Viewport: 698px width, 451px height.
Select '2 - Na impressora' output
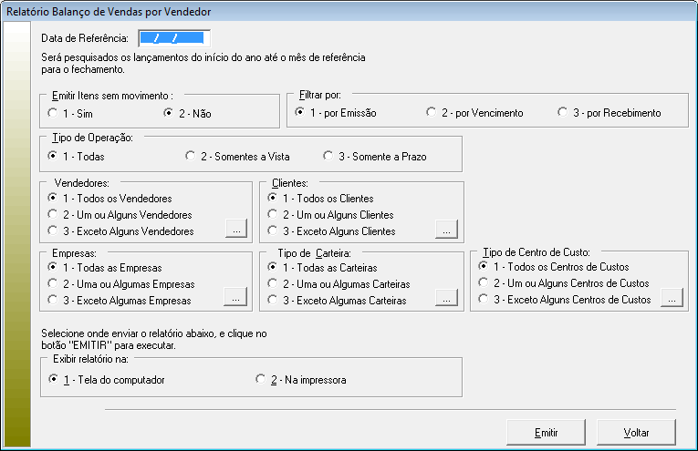point(262,379)
